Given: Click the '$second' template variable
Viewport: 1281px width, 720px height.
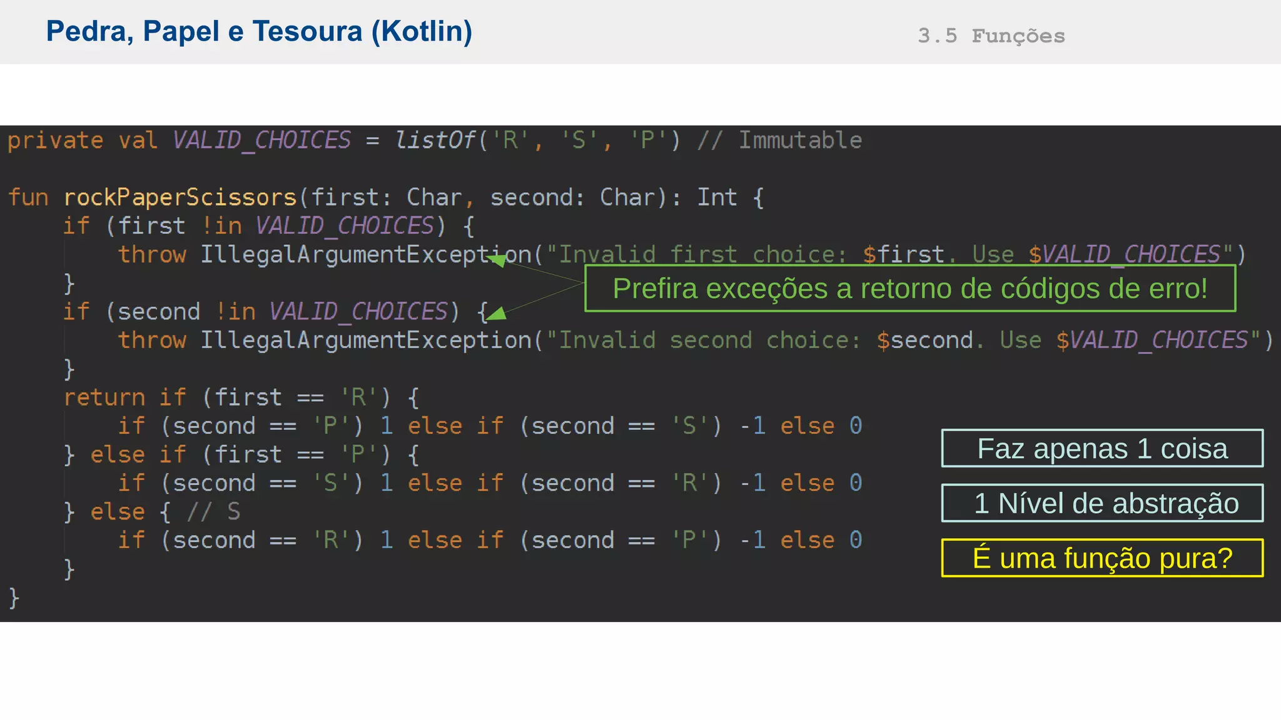Looking at the screenshot, I should pyautogui.click(x=924, y=341).
